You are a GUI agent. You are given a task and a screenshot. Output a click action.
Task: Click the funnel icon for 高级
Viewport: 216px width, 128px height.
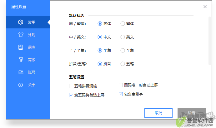tap(21, 60)
